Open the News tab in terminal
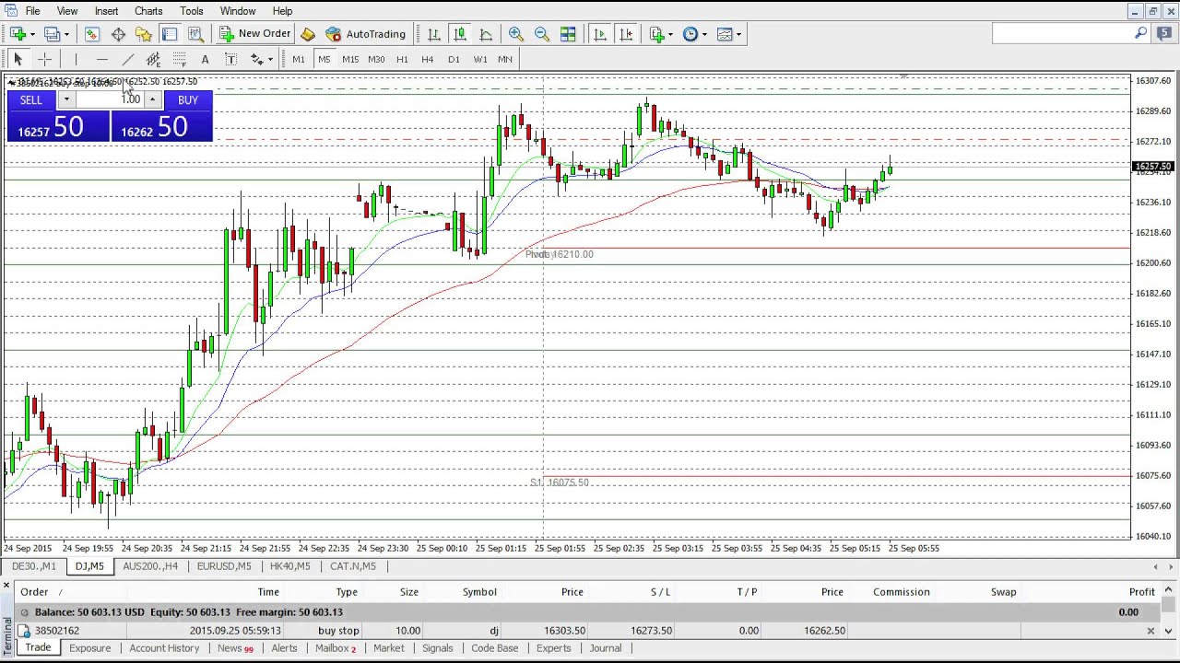This screenshot has height=663, width=1180. click(x=235, y=648)
